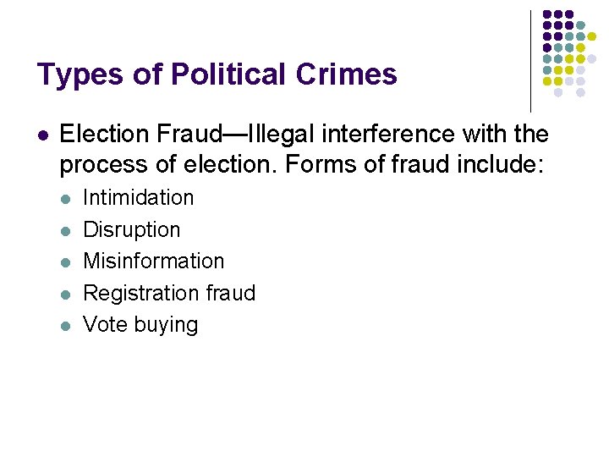This screenshot has width=609, height=457.
Task: Click the bullet marker beside Misinformation
Action: (67, 262)
